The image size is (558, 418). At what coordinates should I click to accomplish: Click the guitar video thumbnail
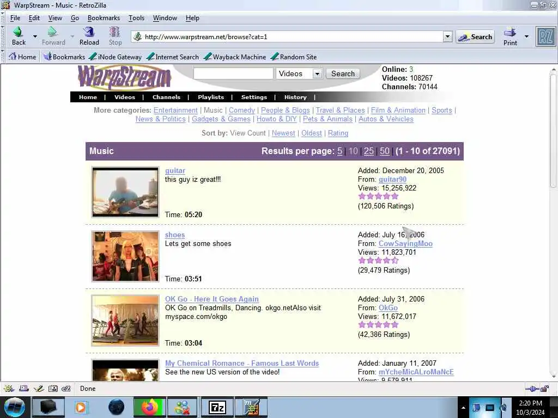pos(125,192)
